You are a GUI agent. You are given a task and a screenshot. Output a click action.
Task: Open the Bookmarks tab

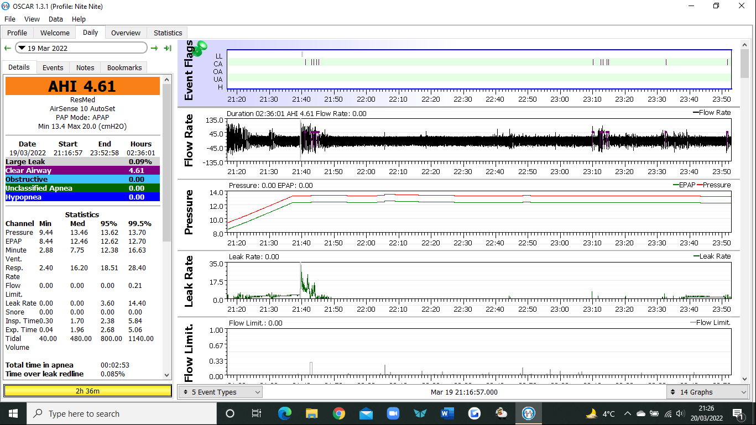coord(124,67)
